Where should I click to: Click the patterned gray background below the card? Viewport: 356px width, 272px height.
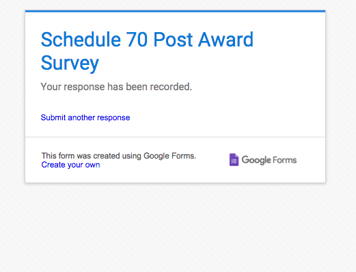(x=178, y=228)
